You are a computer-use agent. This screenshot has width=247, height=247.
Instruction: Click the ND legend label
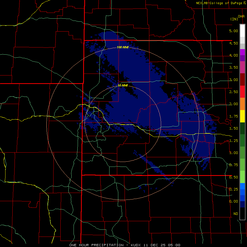point(236,214)
